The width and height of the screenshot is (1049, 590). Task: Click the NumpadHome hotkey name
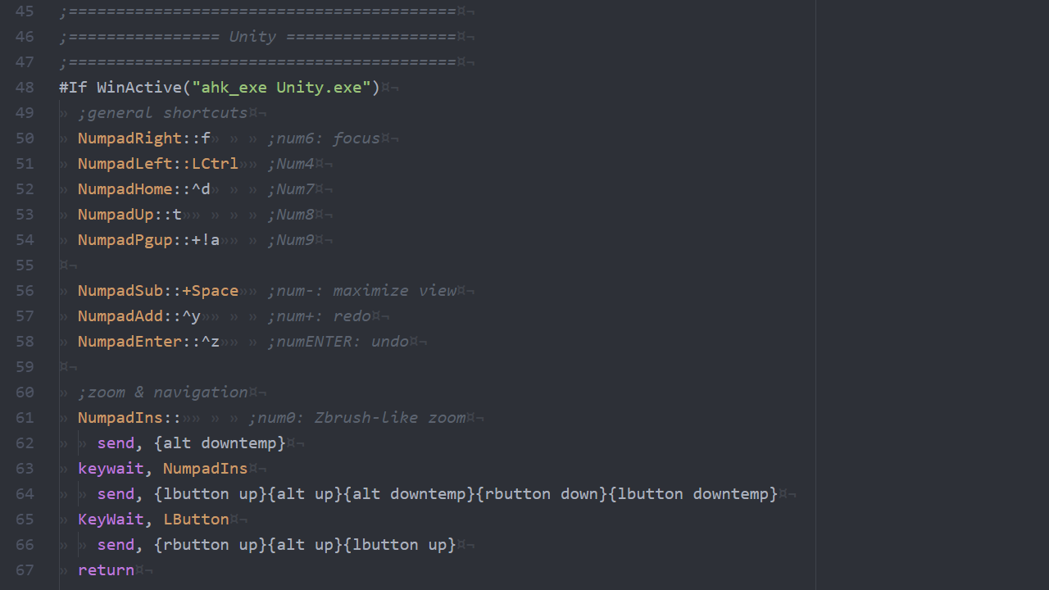pyautogui.click(x=125, y=189)
